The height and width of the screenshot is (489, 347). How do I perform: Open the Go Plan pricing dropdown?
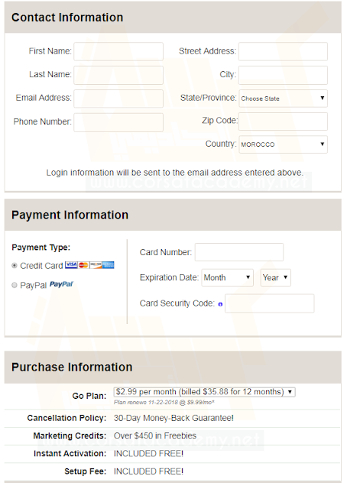204,392
